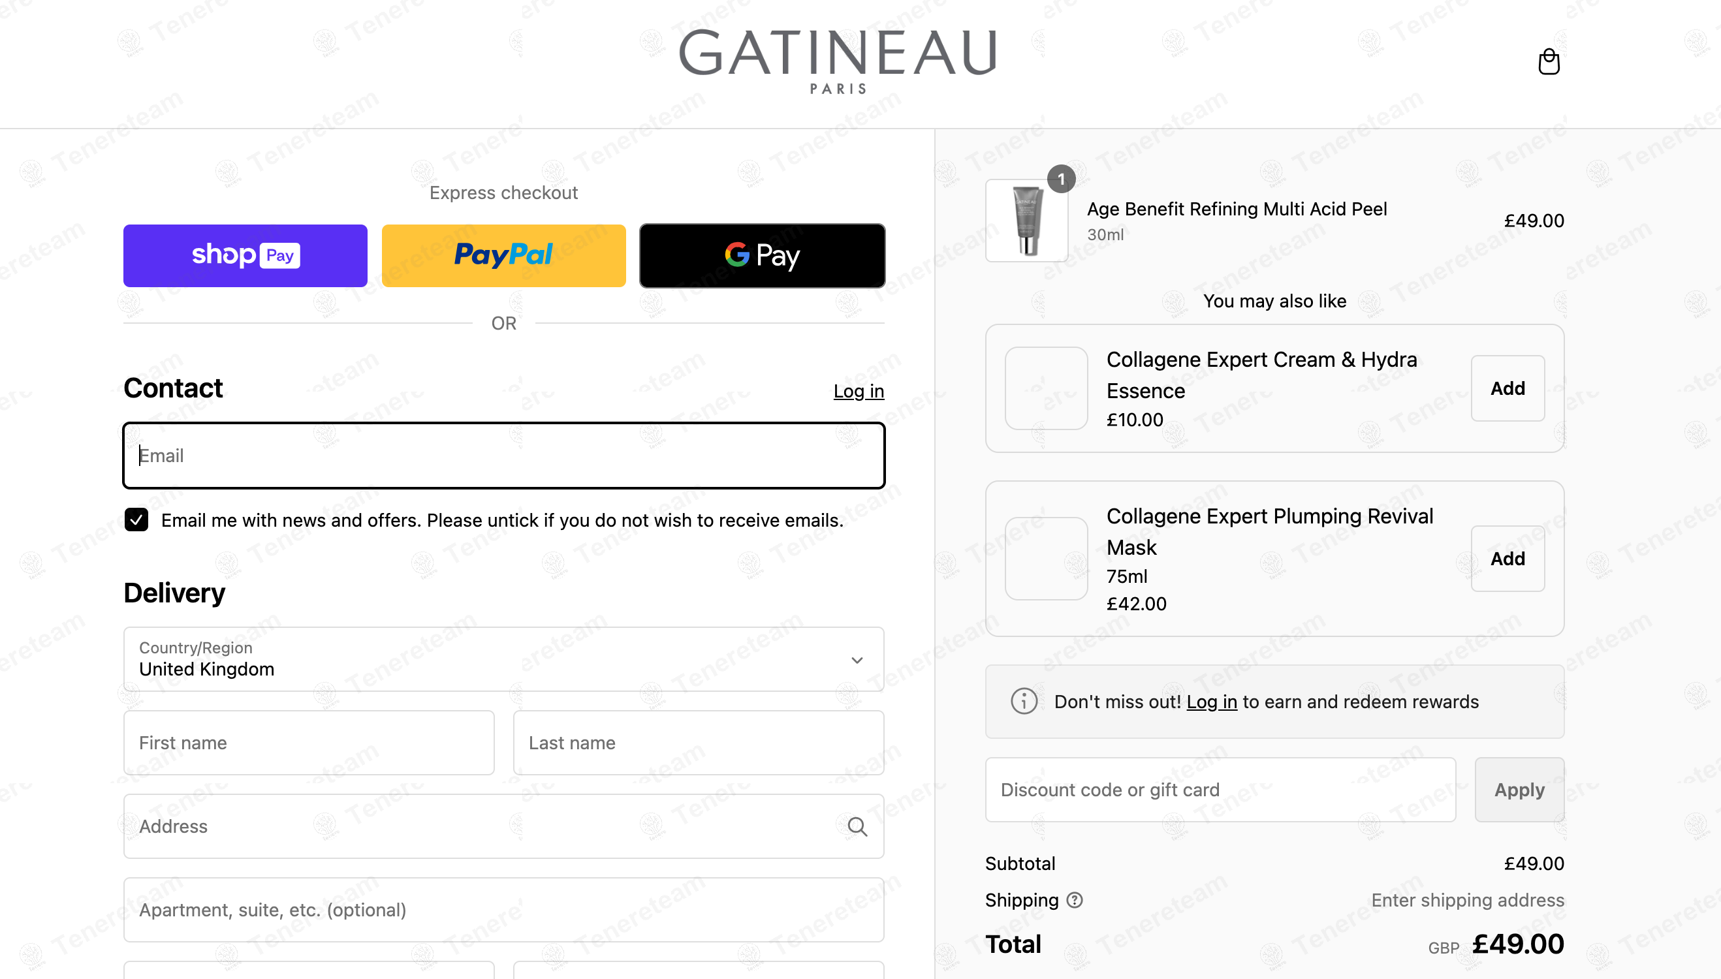The width and height of the screenshot is (1721, 979).
Task: Add Collagene Expert Plumping Revival Mask
Action: (1507, 558)
